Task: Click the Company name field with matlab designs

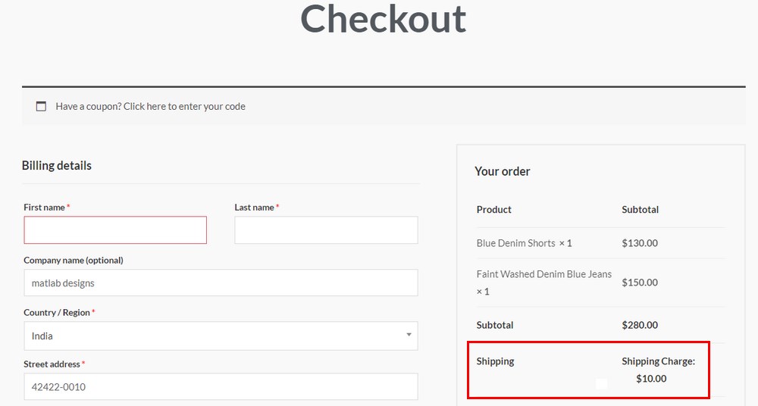Action: (x=221, y=283)
